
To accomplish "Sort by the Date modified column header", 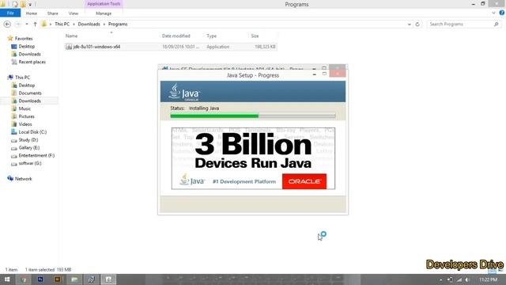I will click(x=176, y=36).
